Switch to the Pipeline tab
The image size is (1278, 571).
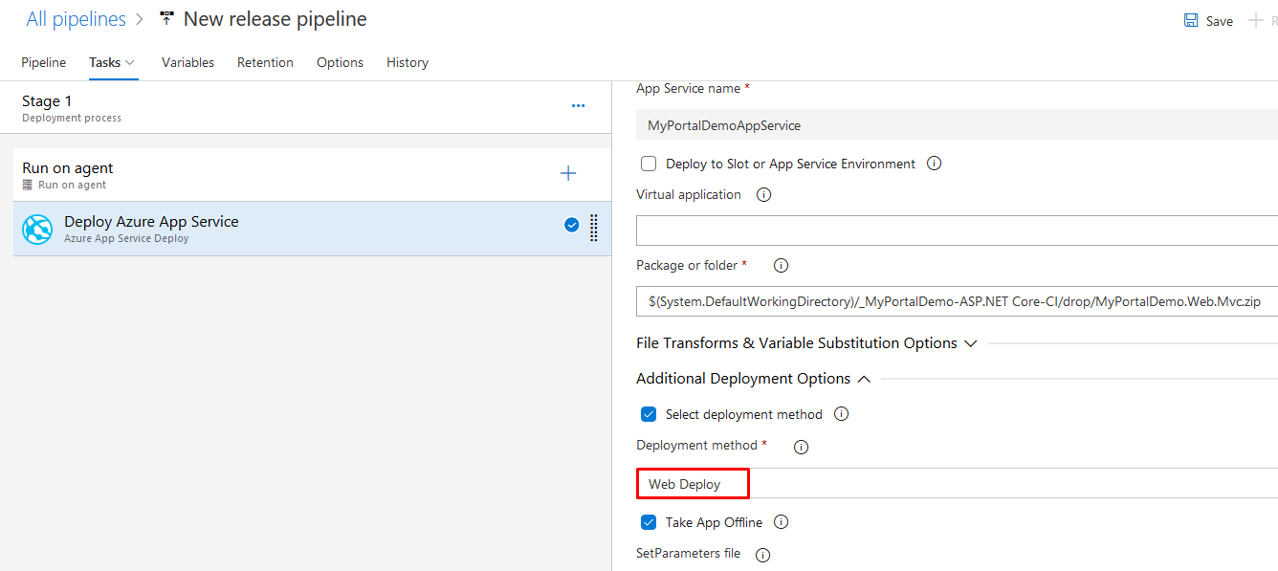click(44, 62)
